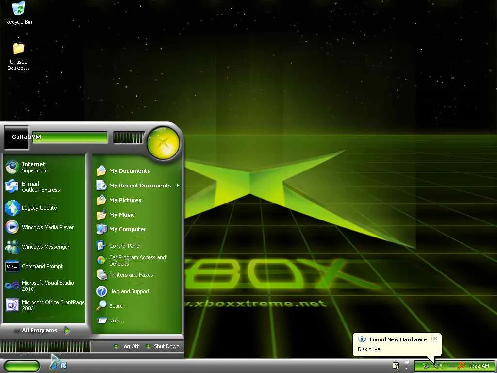Open Microsoft Office FrontPage 2003
Viewport: 497px width, 373px height.
tap(45, 305)
